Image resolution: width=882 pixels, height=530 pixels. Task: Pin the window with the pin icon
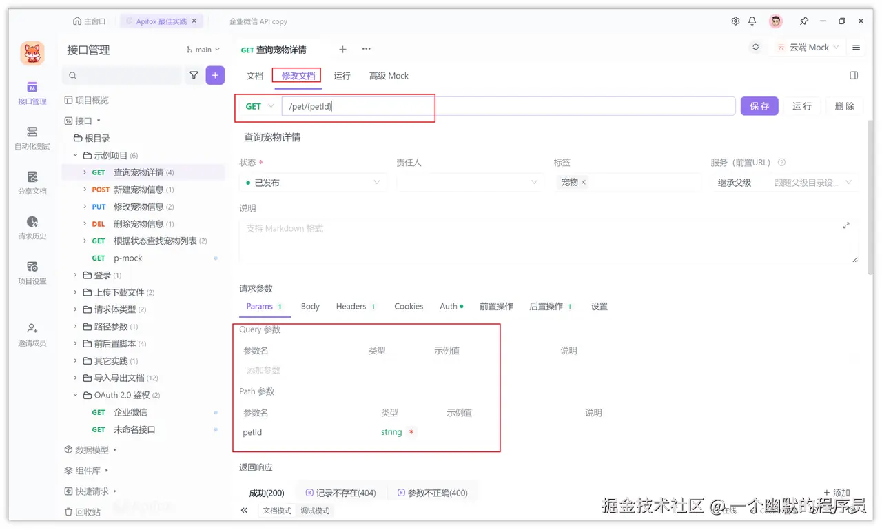pos(804,21)
